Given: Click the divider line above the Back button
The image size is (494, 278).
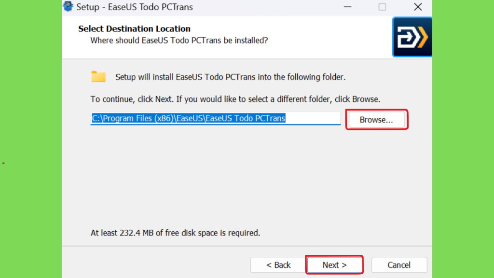Looking at the screenshot, I should pos(247,246).
